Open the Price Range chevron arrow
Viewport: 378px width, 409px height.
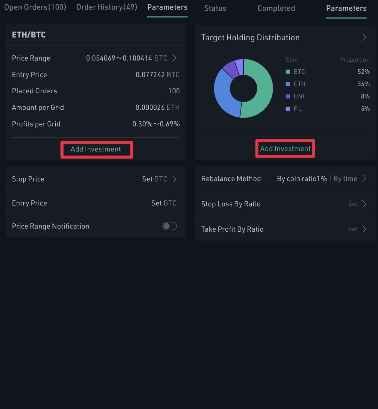(175, 58)
